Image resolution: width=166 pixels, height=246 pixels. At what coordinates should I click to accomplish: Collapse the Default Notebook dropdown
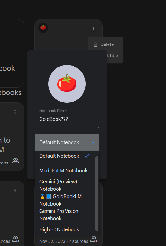point(67,142)
